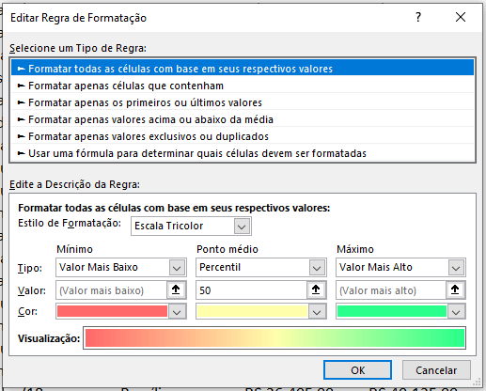Click the 'Máximo' column heading

[355, 249]
